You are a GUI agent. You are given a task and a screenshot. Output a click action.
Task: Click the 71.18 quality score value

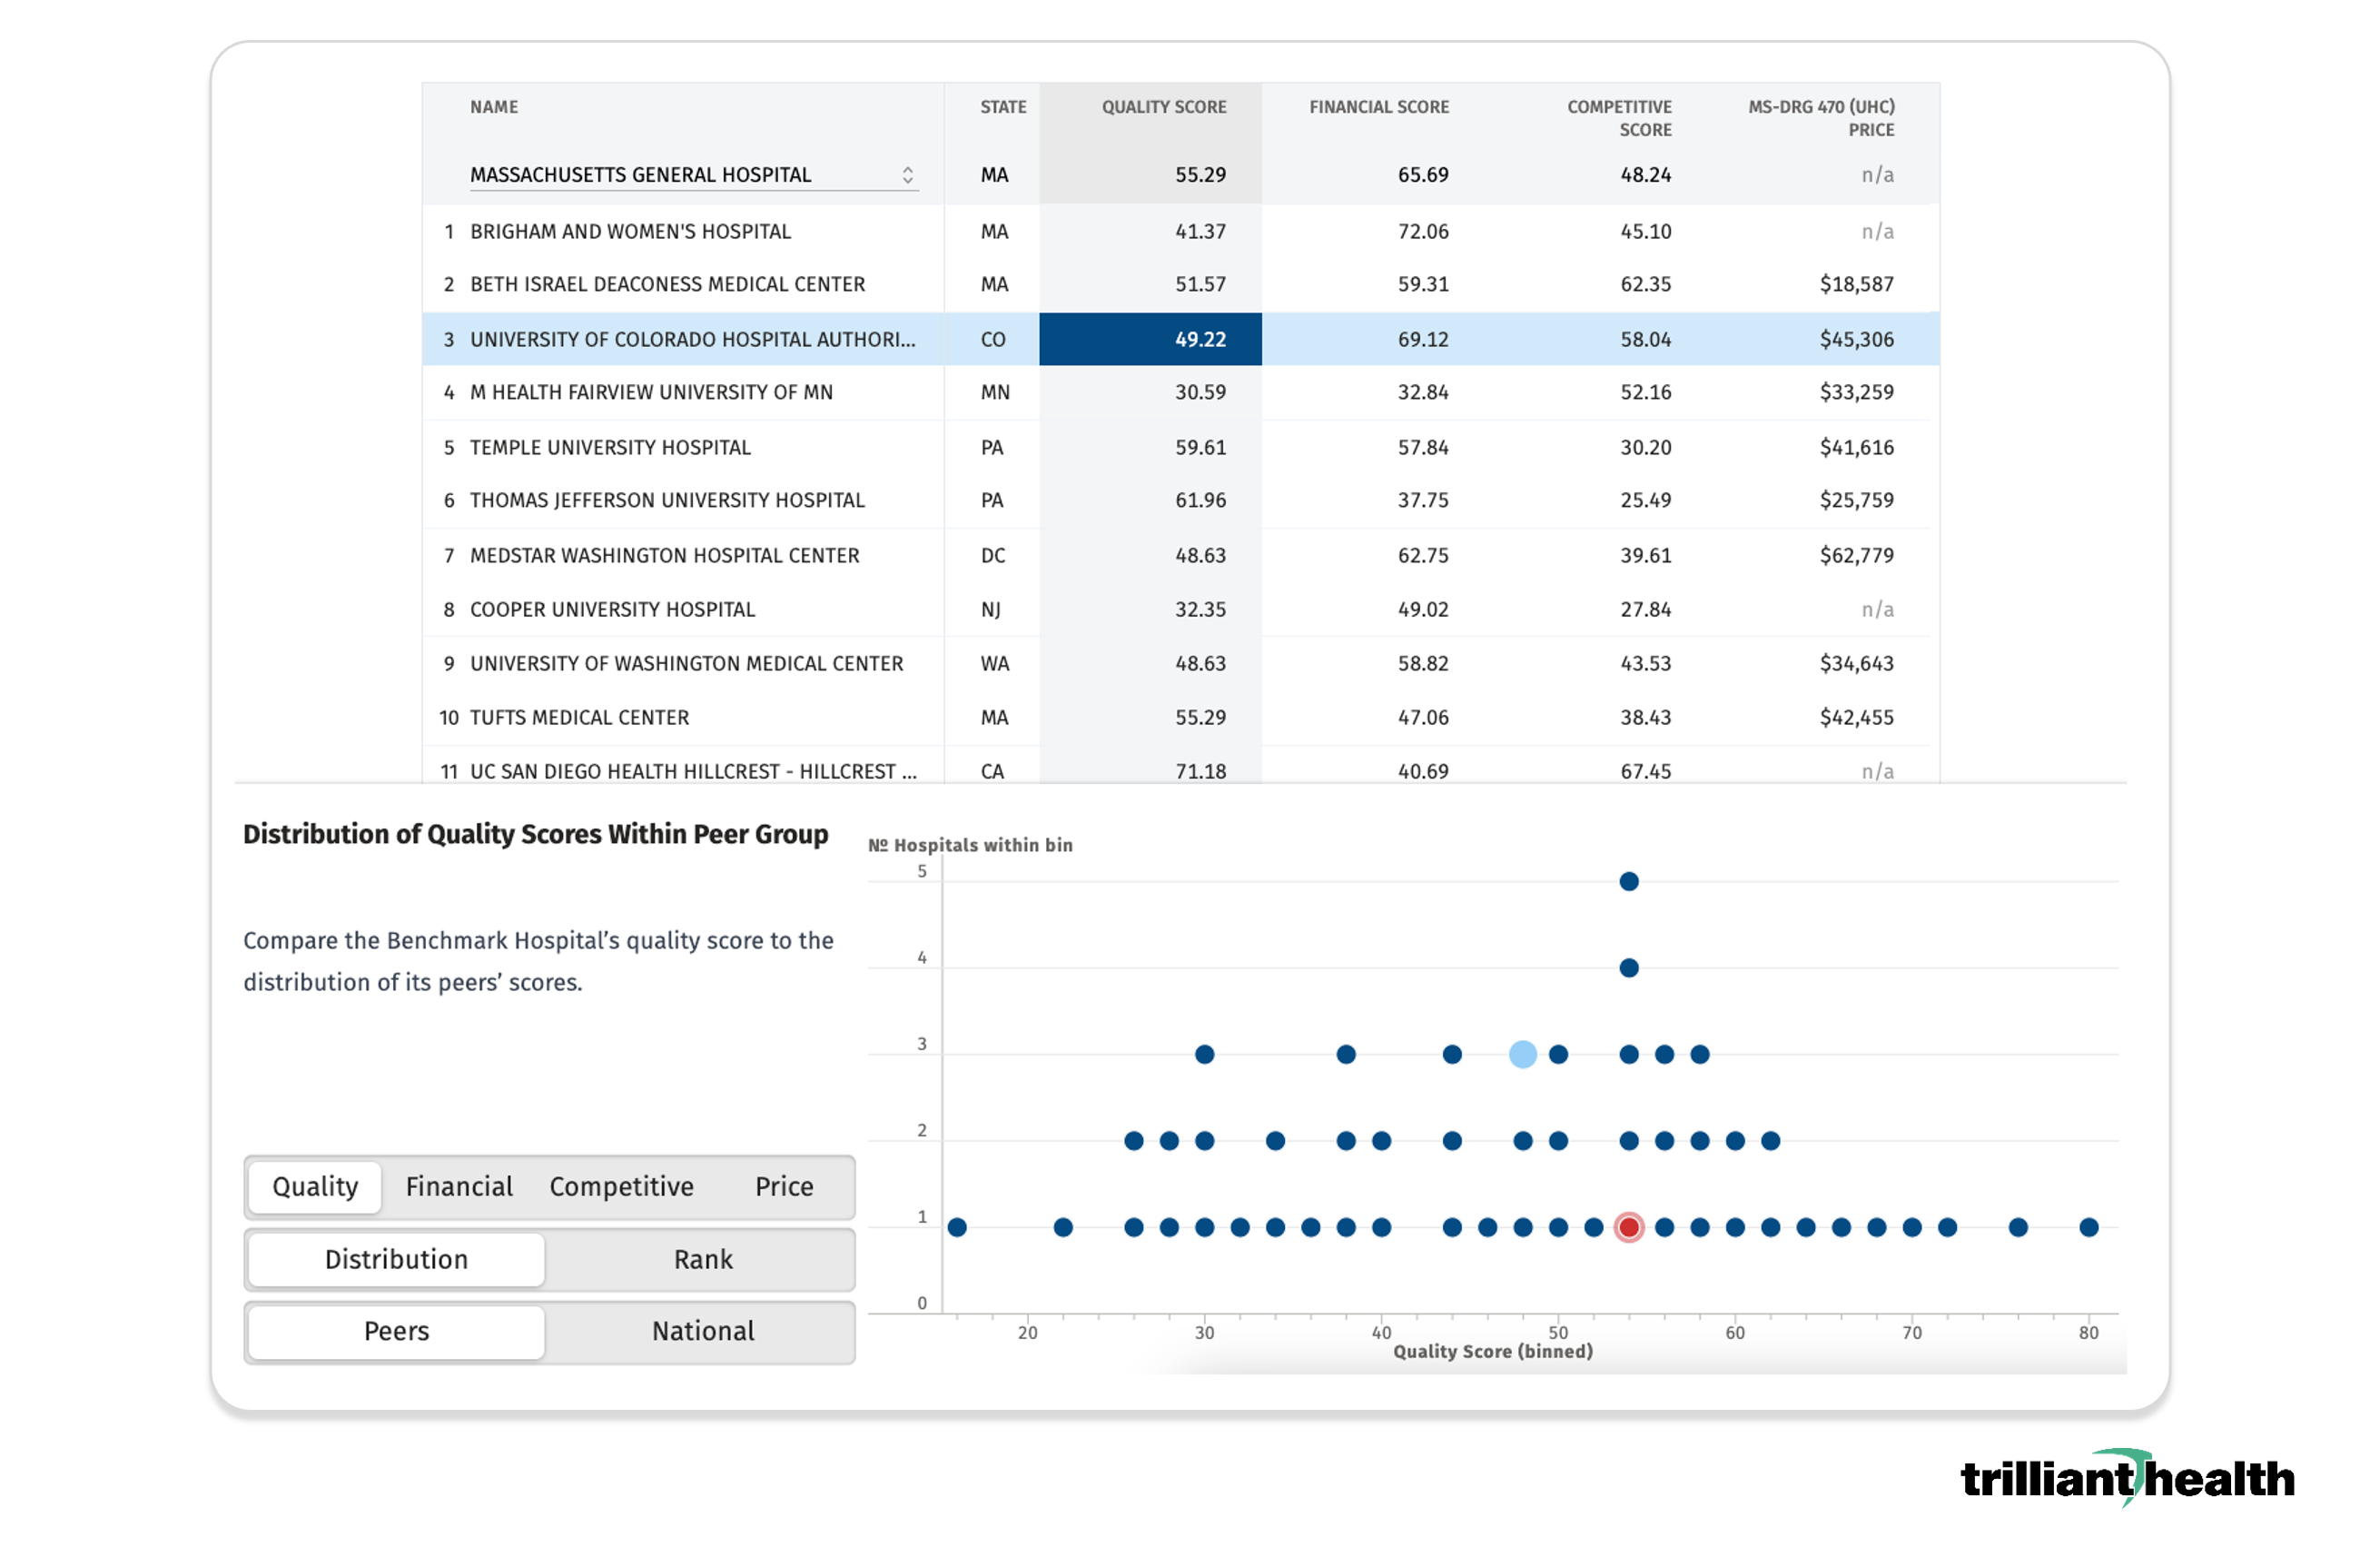coord(1200,771)
